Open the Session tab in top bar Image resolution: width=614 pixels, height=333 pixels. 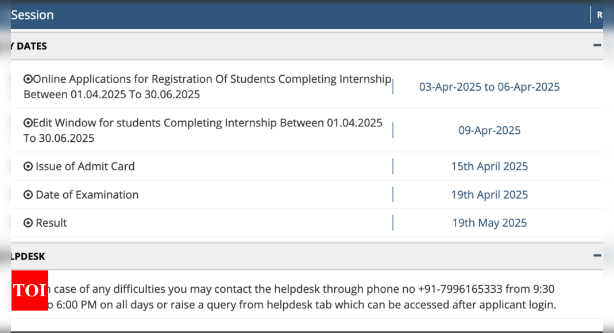pyautogui.click(x=32, y=15)
